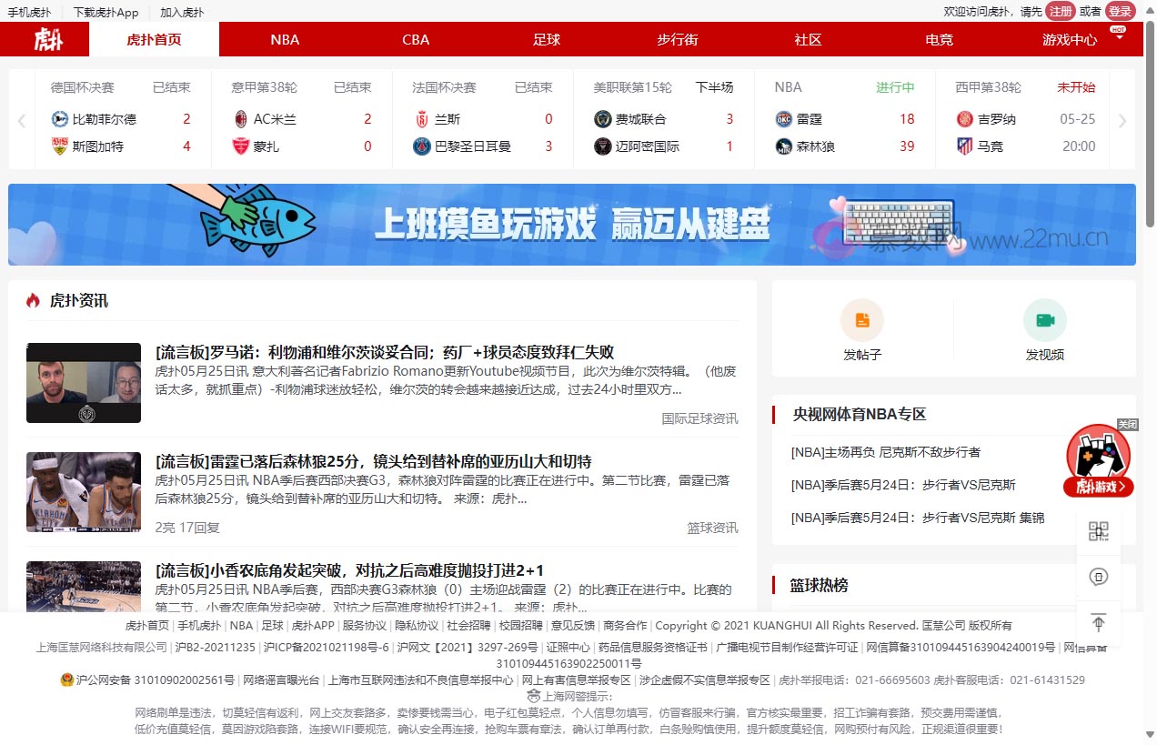Open the QR code icon in floating sidebar
The width and height of the screenshot is (1157, 745).
(1099, 531)
